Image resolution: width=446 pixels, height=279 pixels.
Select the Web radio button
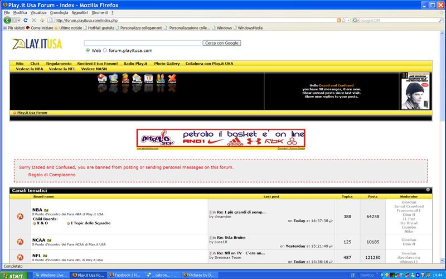point(88,50)
